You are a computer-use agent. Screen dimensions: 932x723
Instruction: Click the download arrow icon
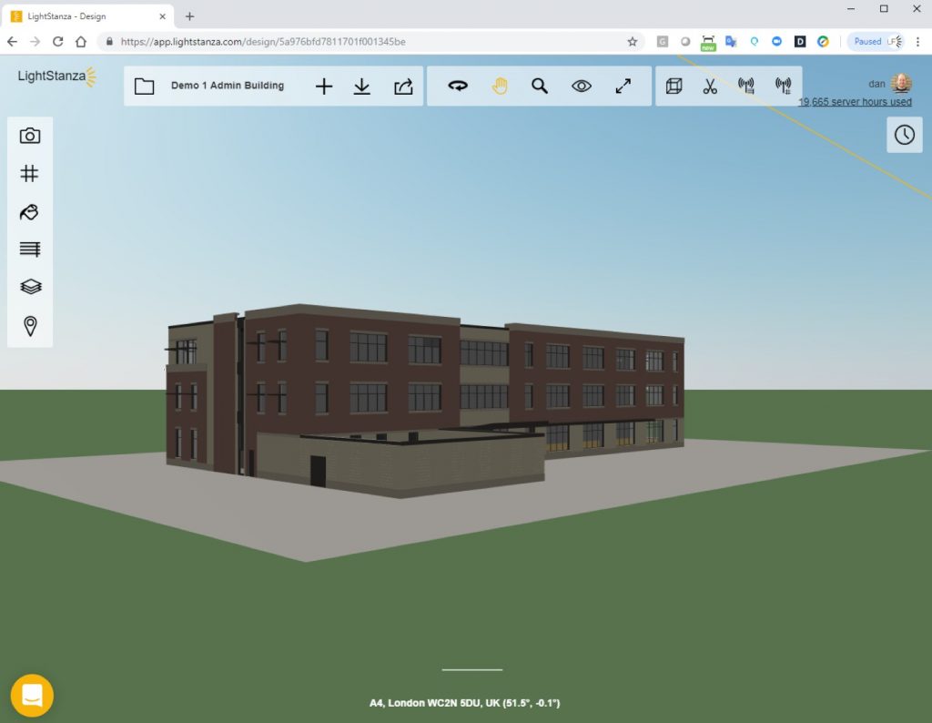tap(362, 87)
